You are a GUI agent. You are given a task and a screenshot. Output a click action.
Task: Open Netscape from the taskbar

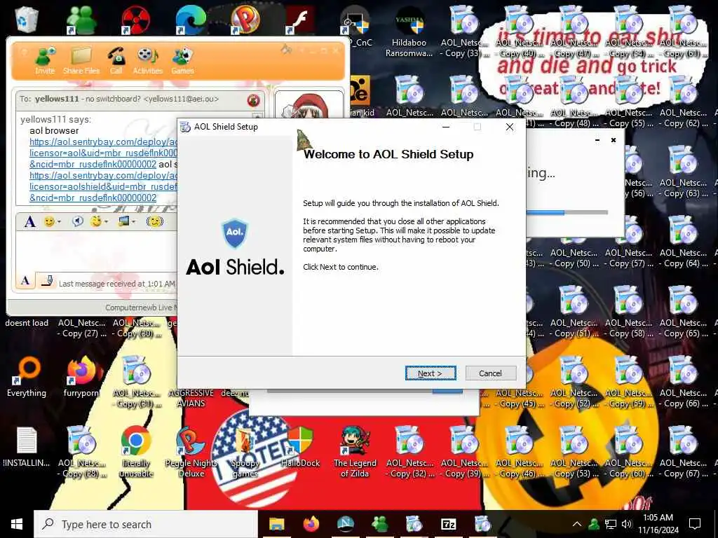tap(345, 524)
